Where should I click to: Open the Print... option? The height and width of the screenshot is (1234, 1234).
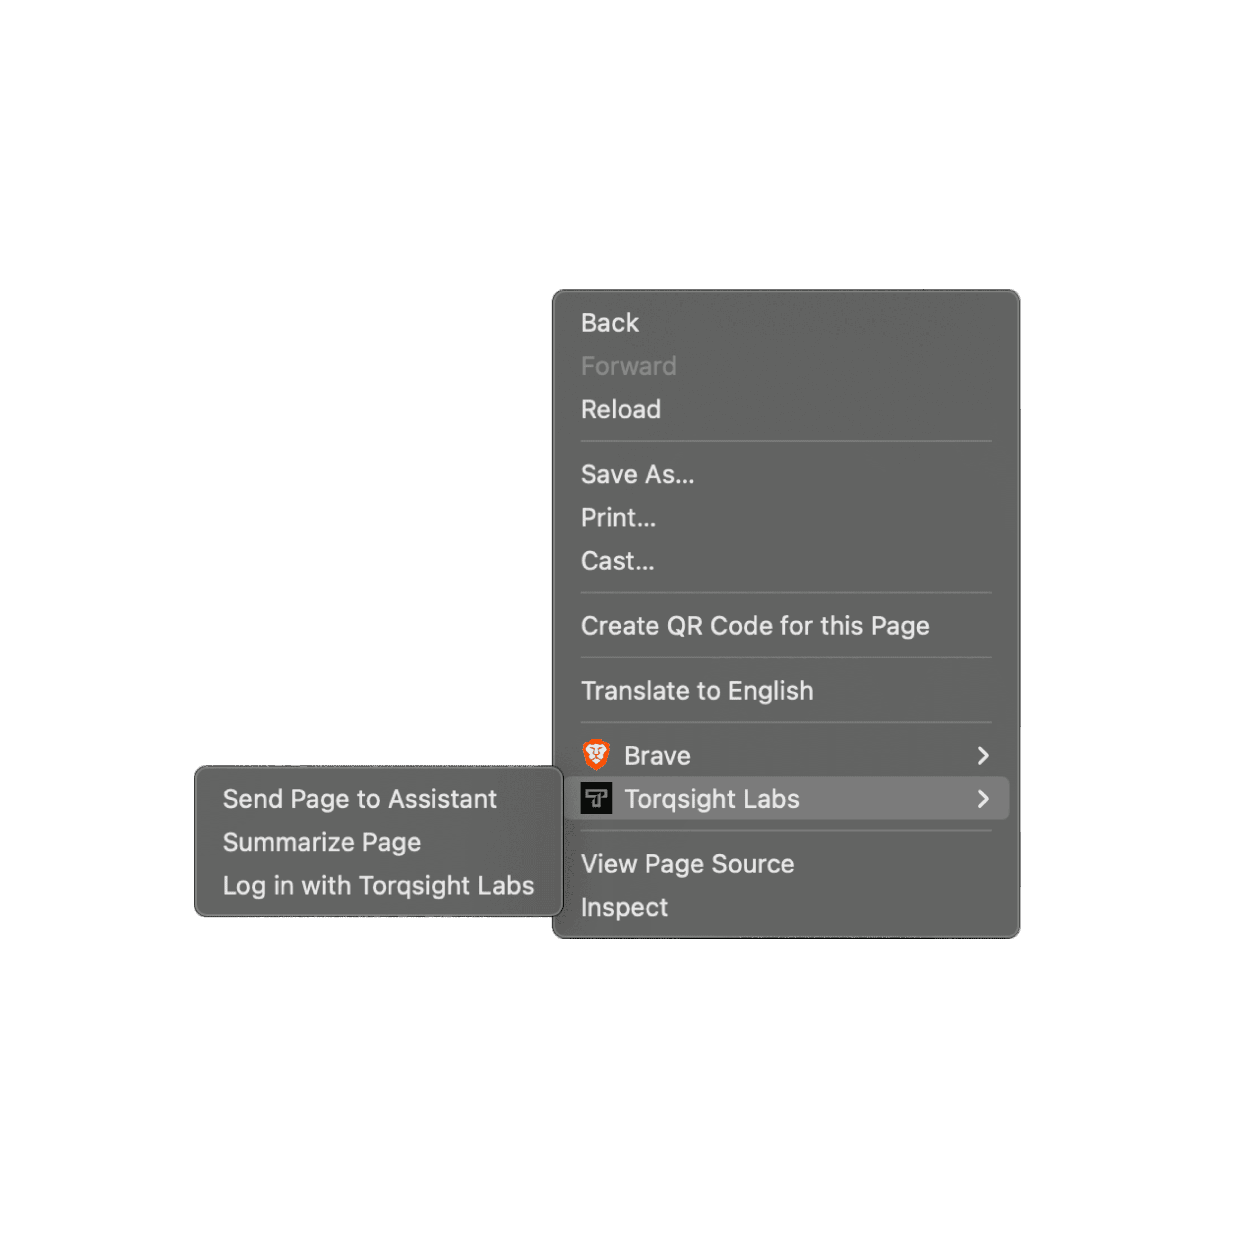point(786,517)
